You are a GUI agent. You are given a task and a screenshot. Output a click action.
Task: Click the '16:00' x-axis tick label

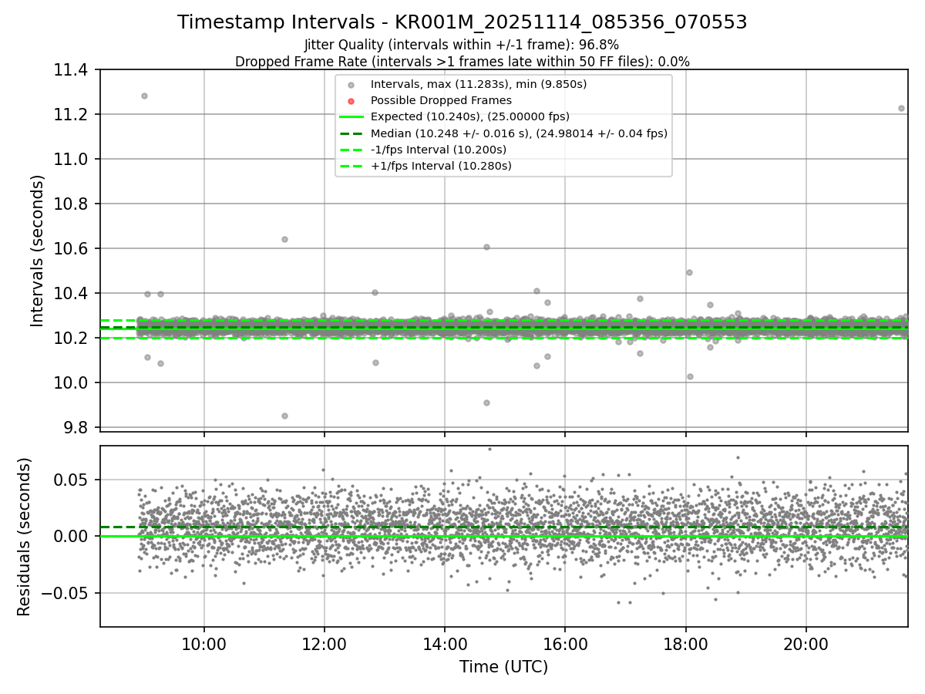coord(565,644)
